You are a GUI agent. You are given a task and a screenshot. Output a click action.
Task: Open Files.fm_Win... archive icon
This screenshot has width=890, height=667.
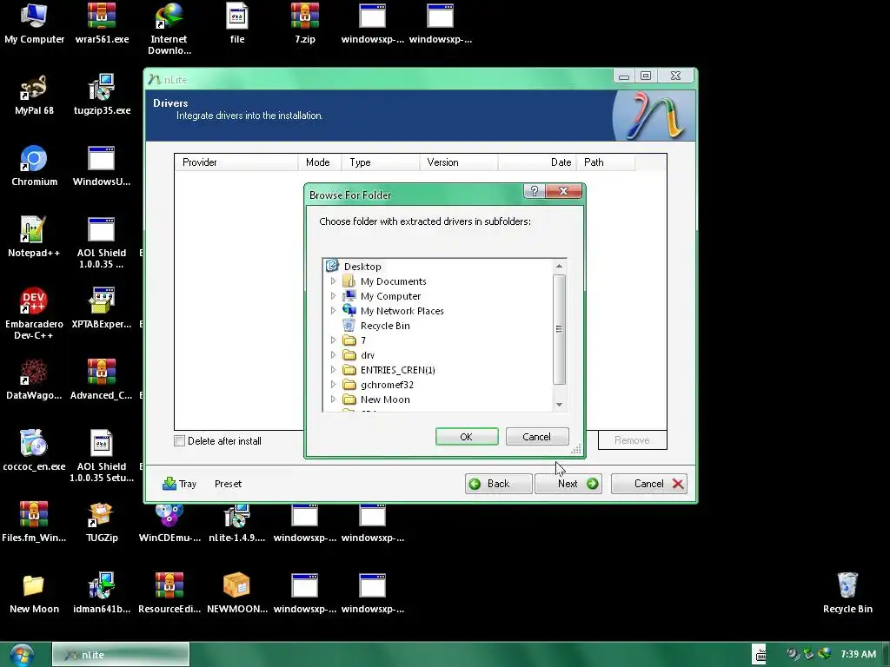pyautogui.click(x=34, y=521)
